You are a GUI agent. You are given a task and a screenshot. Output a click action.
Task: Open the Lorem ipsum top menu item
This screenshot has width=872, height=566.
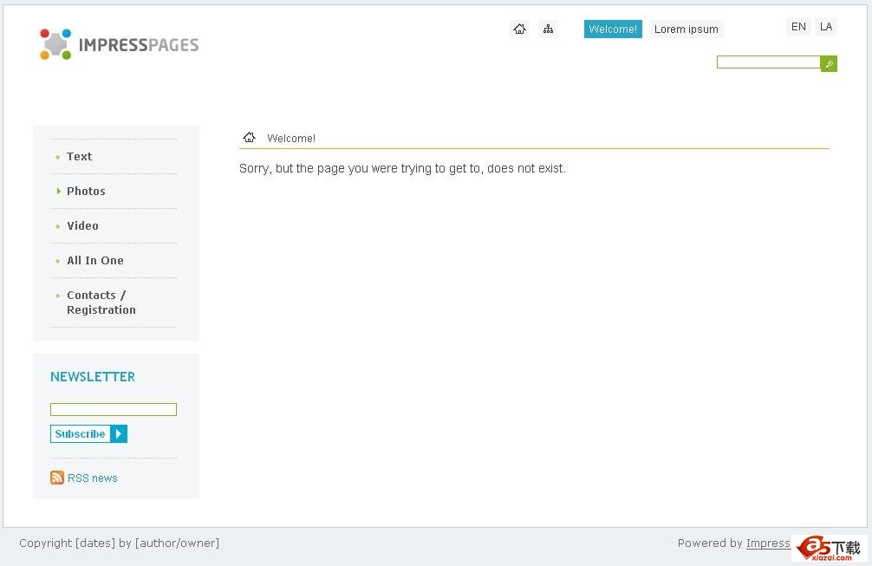[x=686, y=29]
